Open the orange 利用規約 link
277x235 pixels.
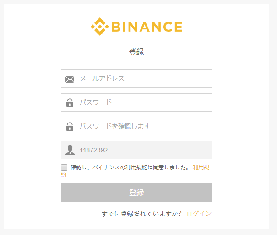(x=201, y=168)
